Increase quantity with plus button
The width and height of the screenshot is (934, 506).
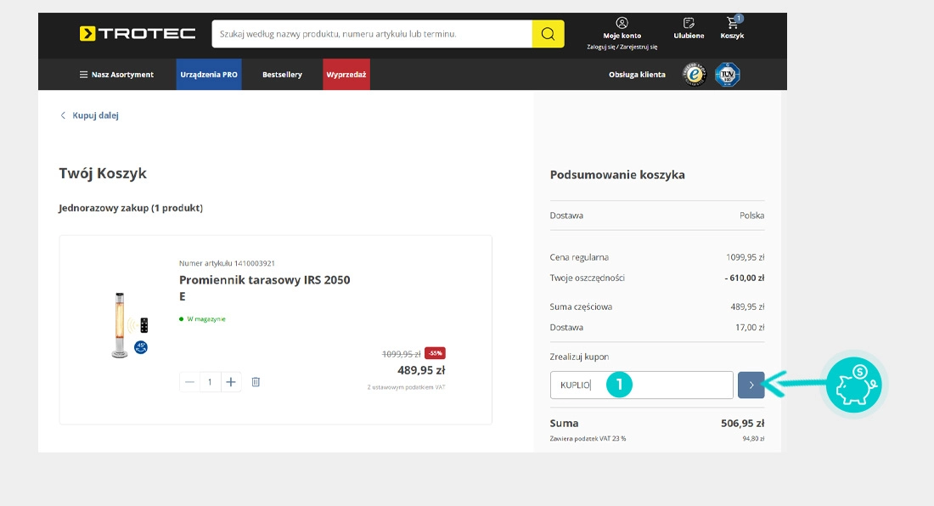click(x=231, y=382)
